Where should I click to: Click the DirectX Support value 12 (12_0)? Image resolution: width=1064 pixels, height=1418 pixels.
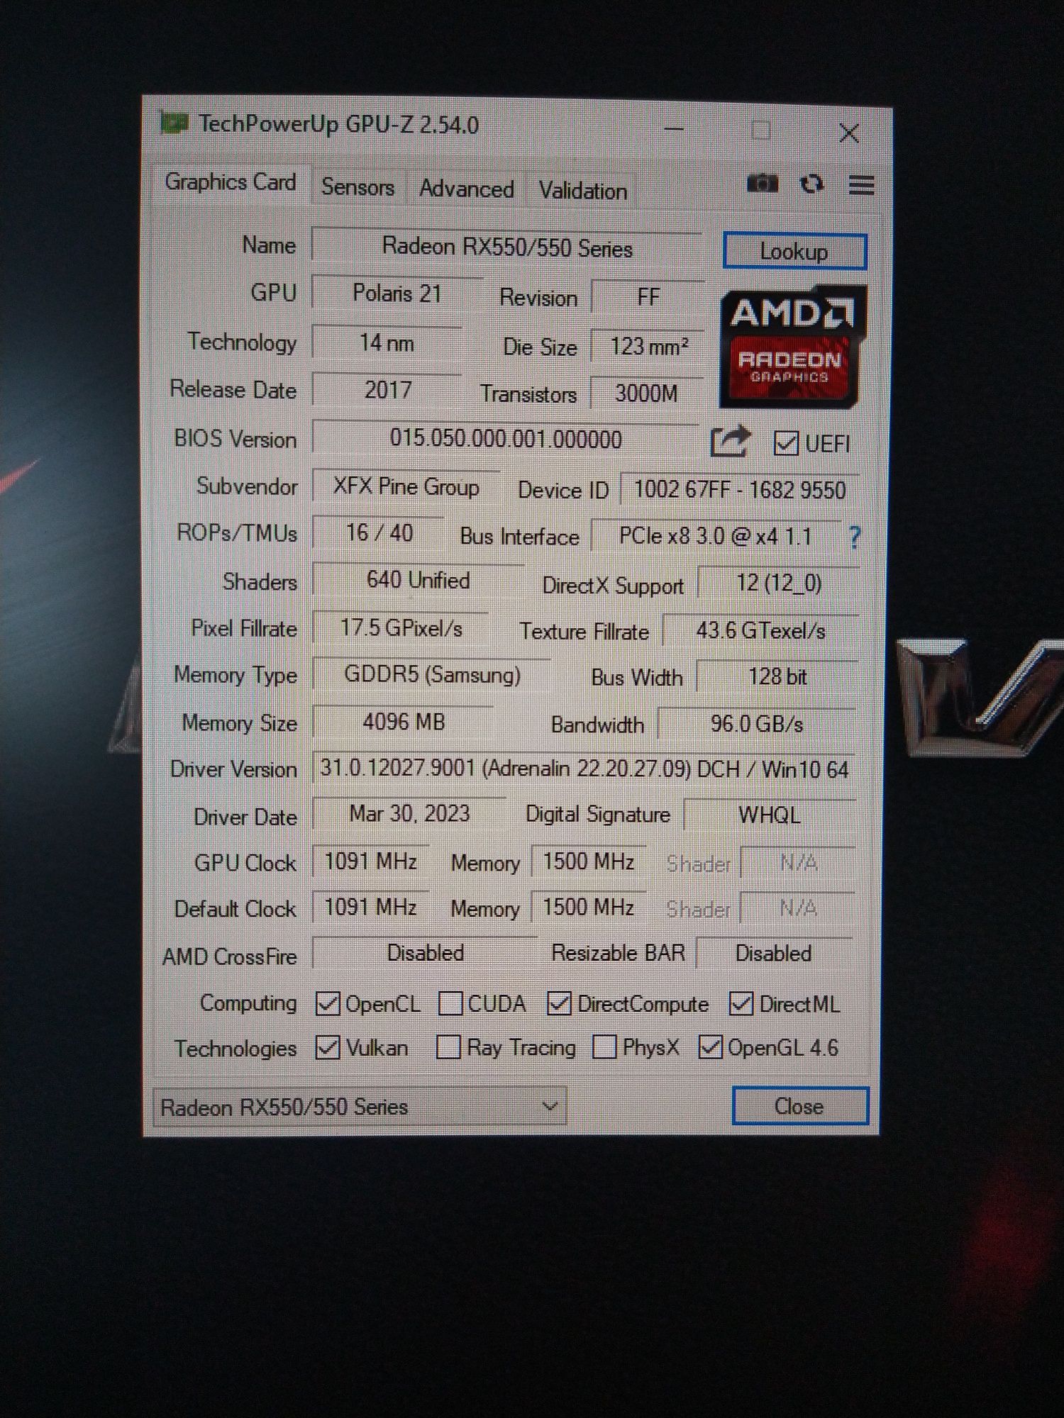pyautogui.click(x=779, y=584)
